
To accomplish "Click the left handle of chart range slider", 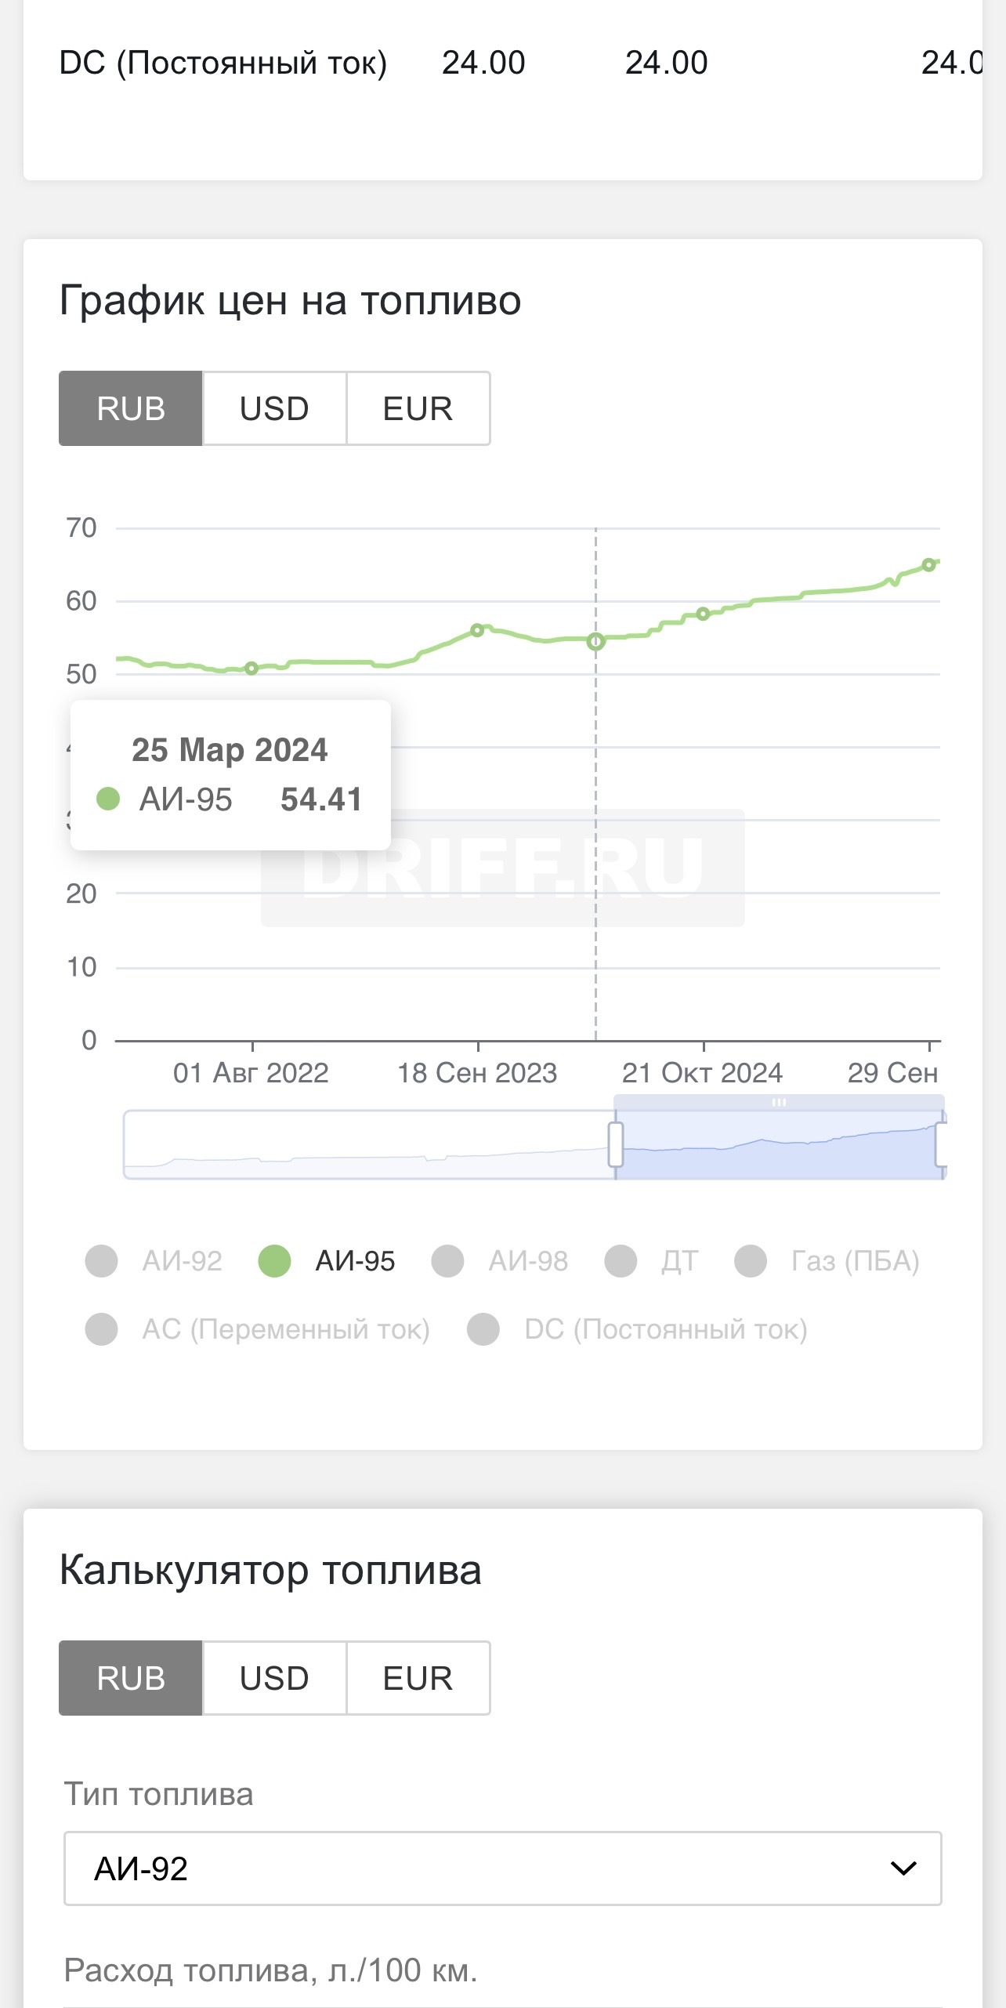I will (x=616, y=1144).
